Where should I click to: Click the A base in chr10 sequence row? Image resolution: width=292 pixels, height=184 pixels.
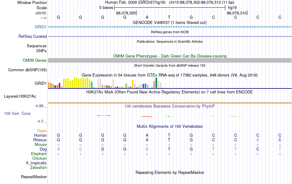coord(147,17)
